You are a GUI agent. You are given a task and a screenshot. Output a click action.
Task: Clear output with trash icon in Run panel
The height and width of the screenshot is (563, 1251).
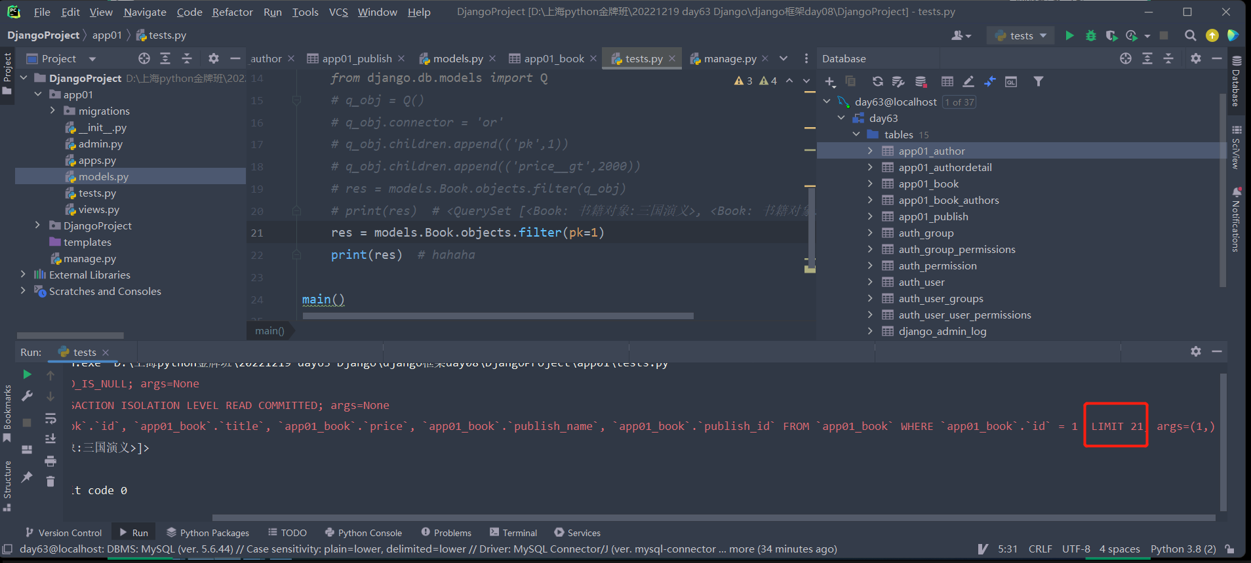pos(50,482)
